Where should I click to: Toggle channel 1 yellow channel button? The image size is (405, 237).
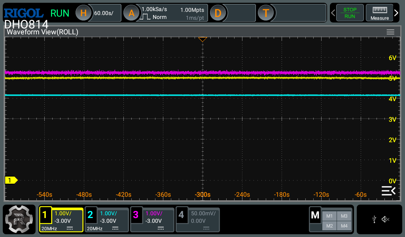click(45, 215)
